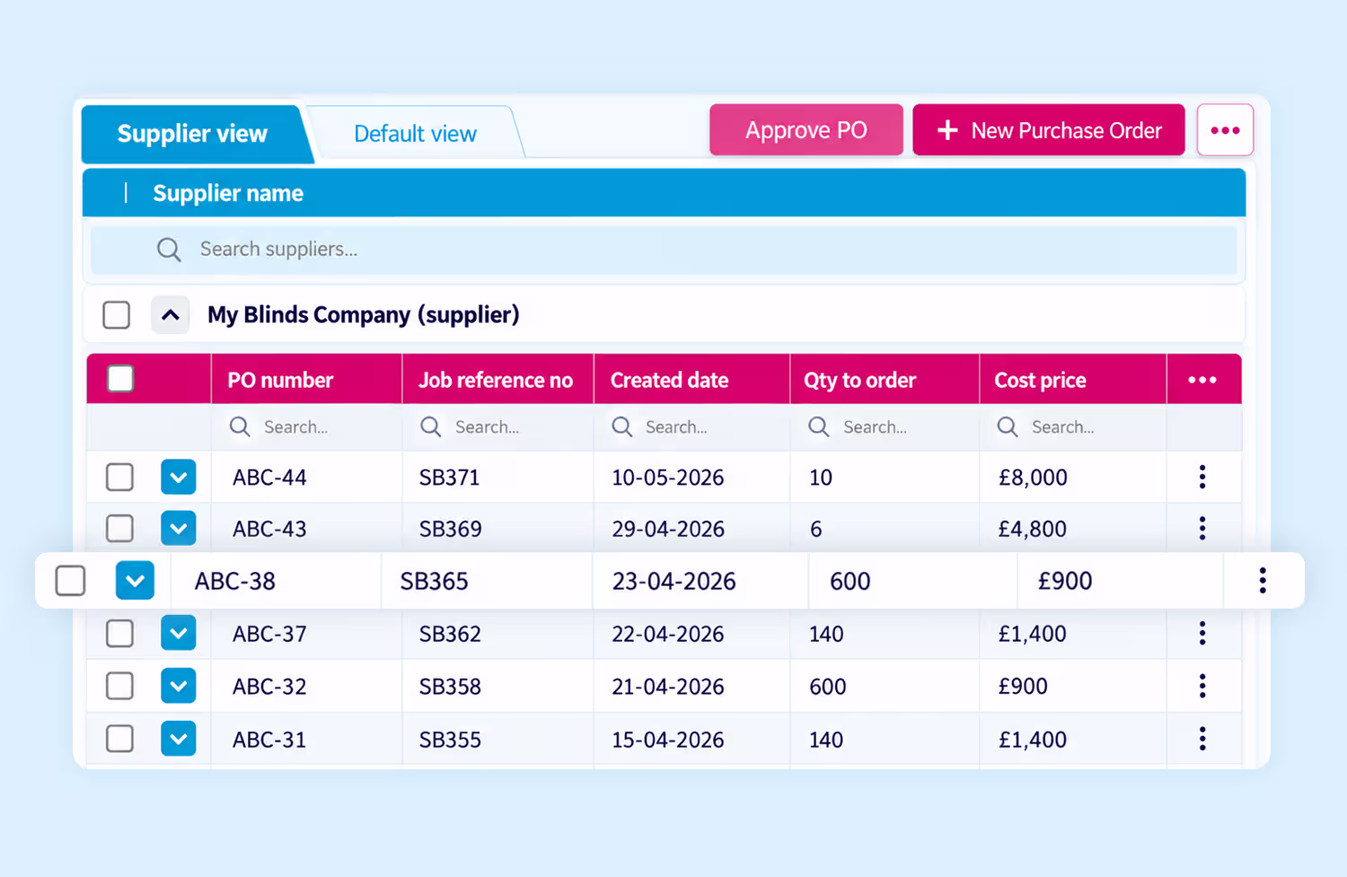The width and height of the screenshot is (1347, 877).
Task: Open row actions kebab menu for ABC-44
Action: tap(1202, 477)
